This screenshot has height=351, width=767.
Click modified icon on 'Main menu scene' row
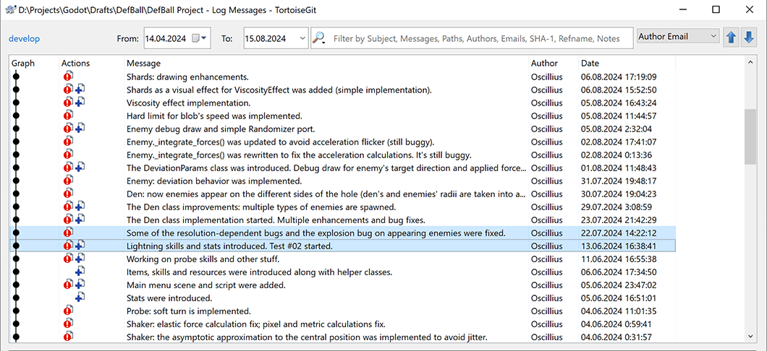[68, 284]
